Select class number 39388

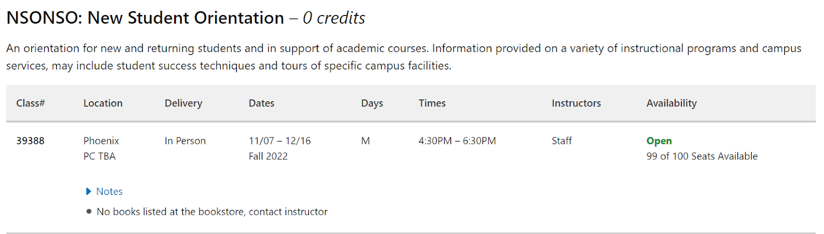[30, 141]
